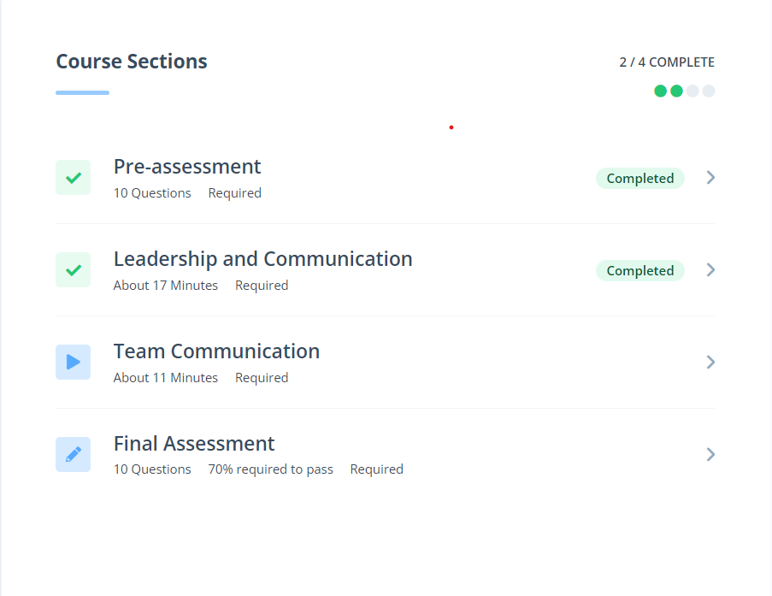Expand the Leadership and Communication chevron arrow
This screenshot has height=596, width=772.
[x=710, y=270]
